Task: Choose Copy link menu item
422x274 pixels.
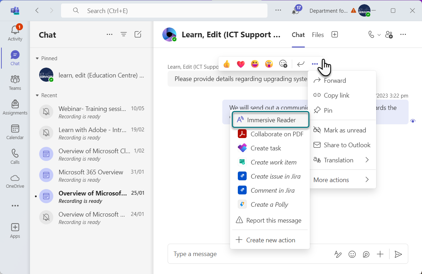Action: click(x=342, y=95)
